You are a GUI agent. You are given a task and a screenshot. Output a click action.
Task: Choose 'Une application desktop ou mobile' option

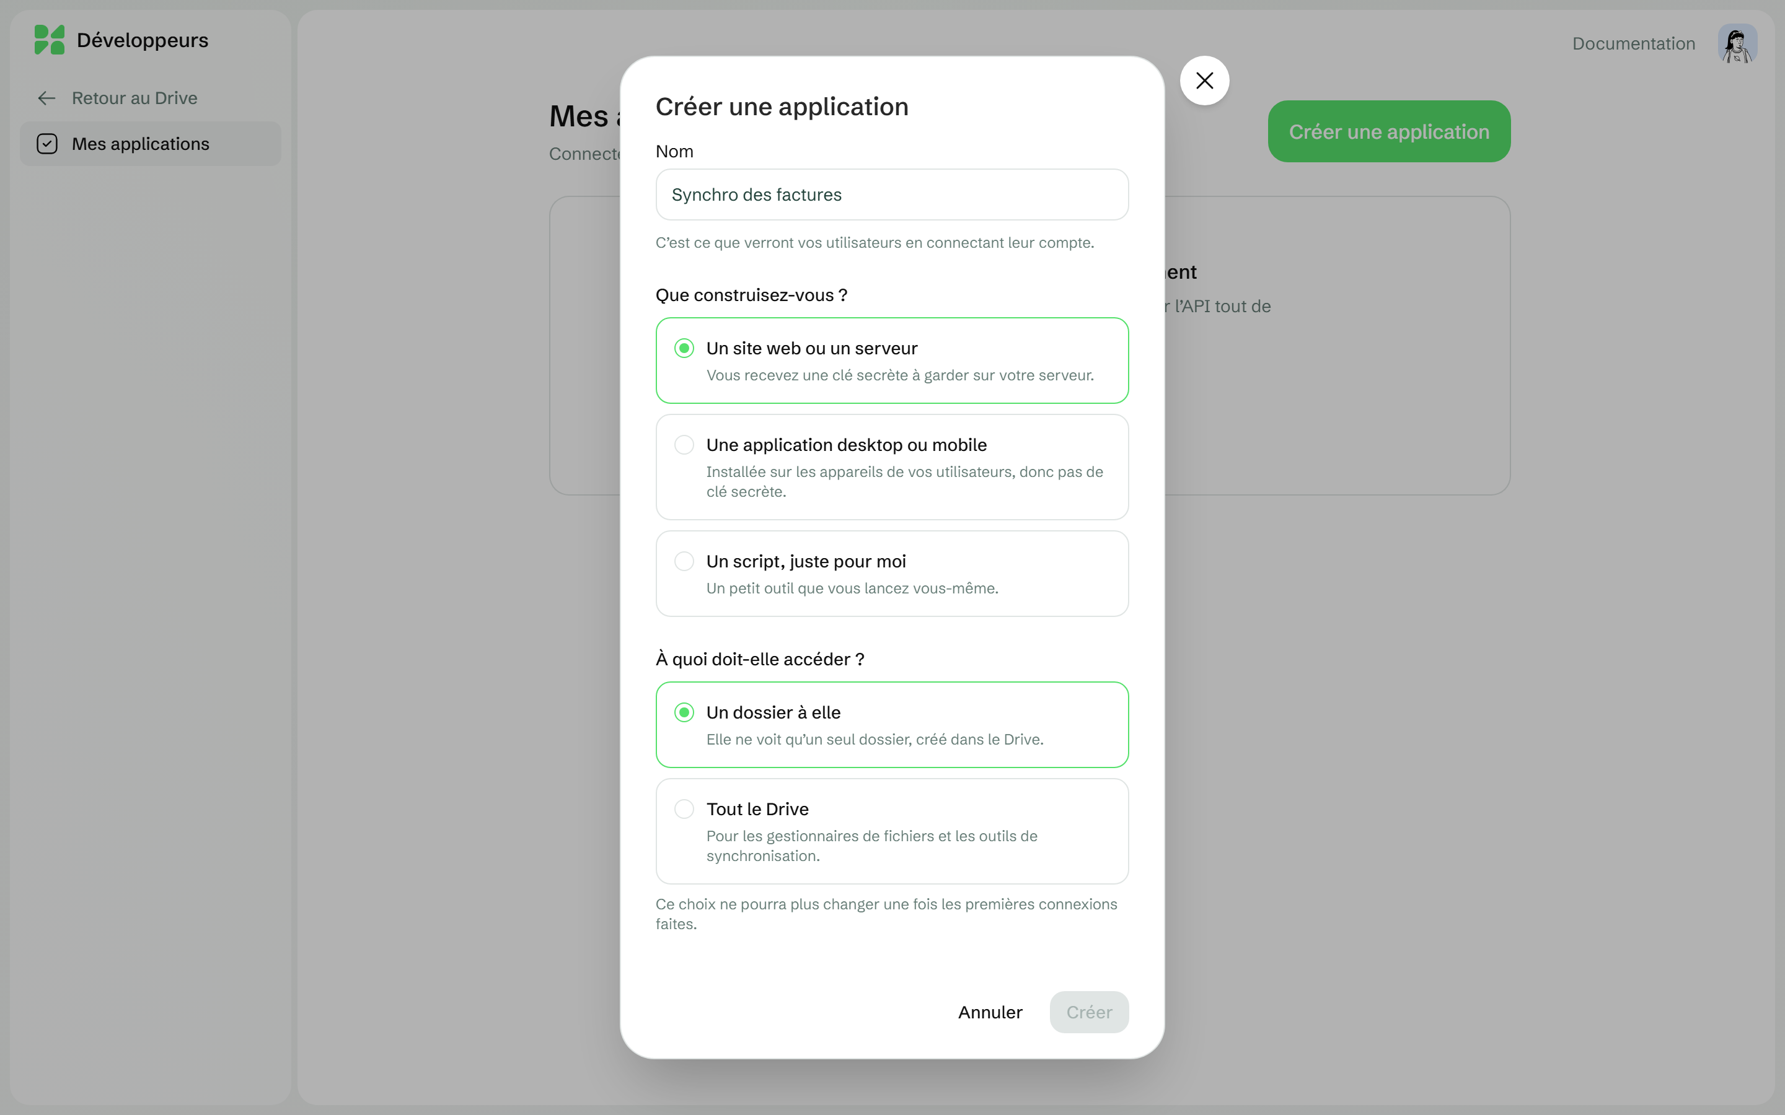click(892, 467)
